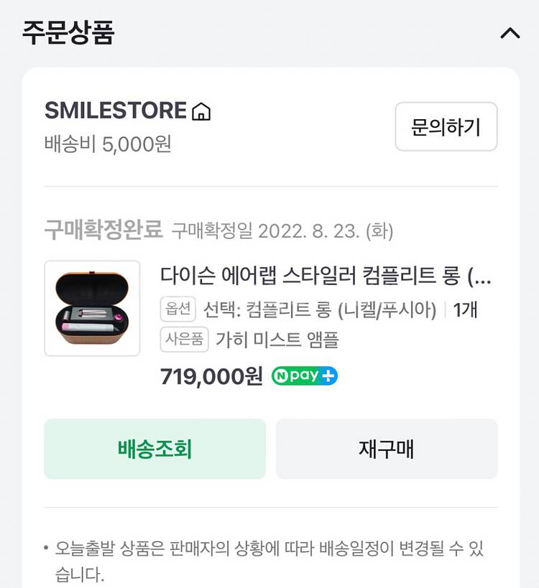Click the 배송조회 tracking button
The width and height of the screenshot is (539, 588).
[x=155, y=449]
